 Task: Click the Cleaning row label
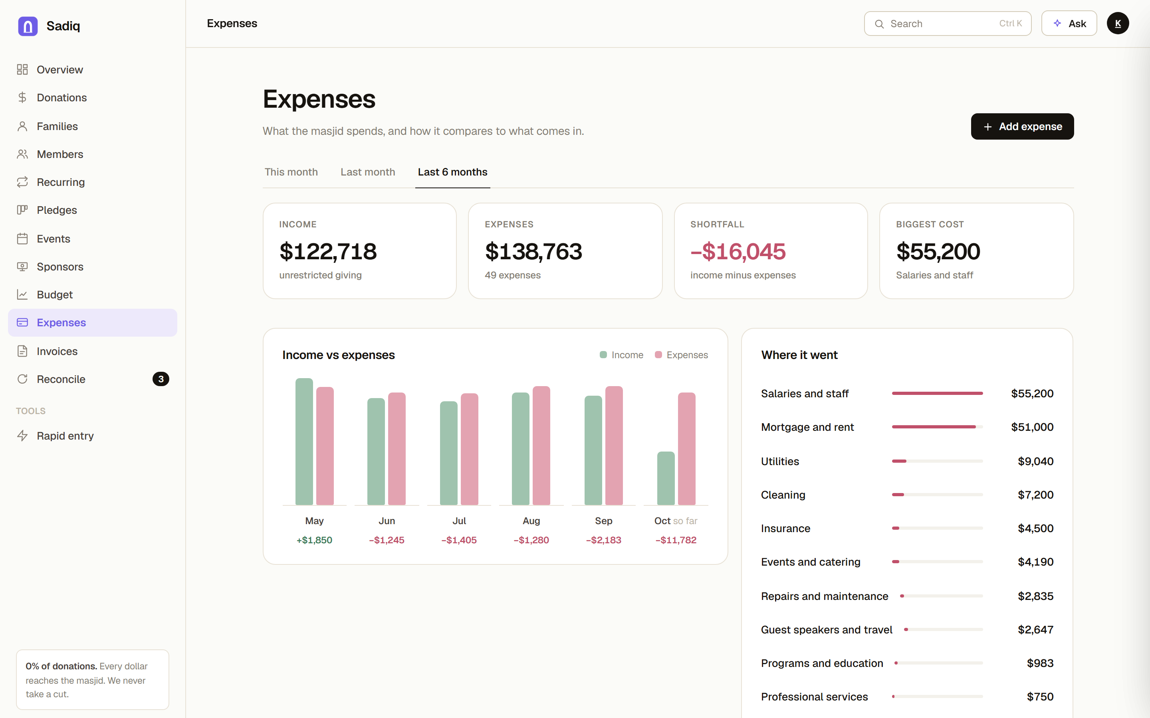(x=783, y=495)
